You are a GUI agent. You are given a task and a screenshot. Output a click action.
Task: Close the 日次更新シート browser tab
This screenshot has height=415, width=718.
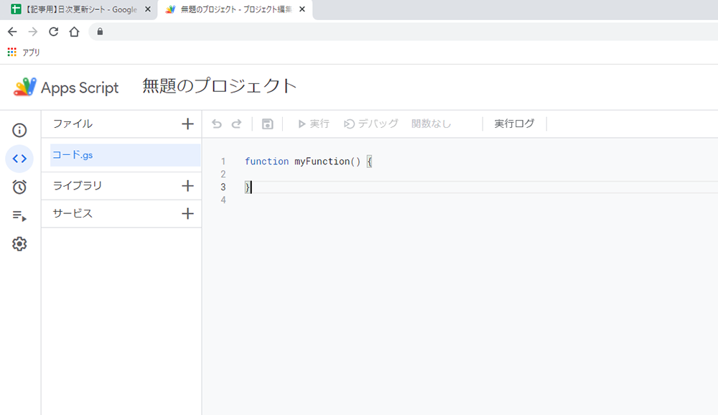tap(147, 9)
